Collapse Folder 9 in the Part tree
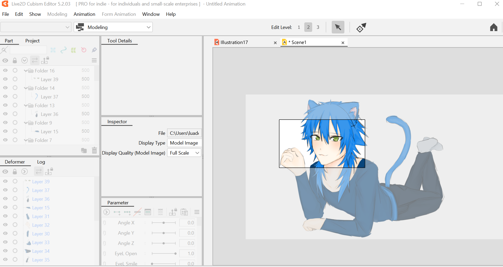The width and height of the screenshot is (503, 267). pyautogui.click(x=26, y=123)
